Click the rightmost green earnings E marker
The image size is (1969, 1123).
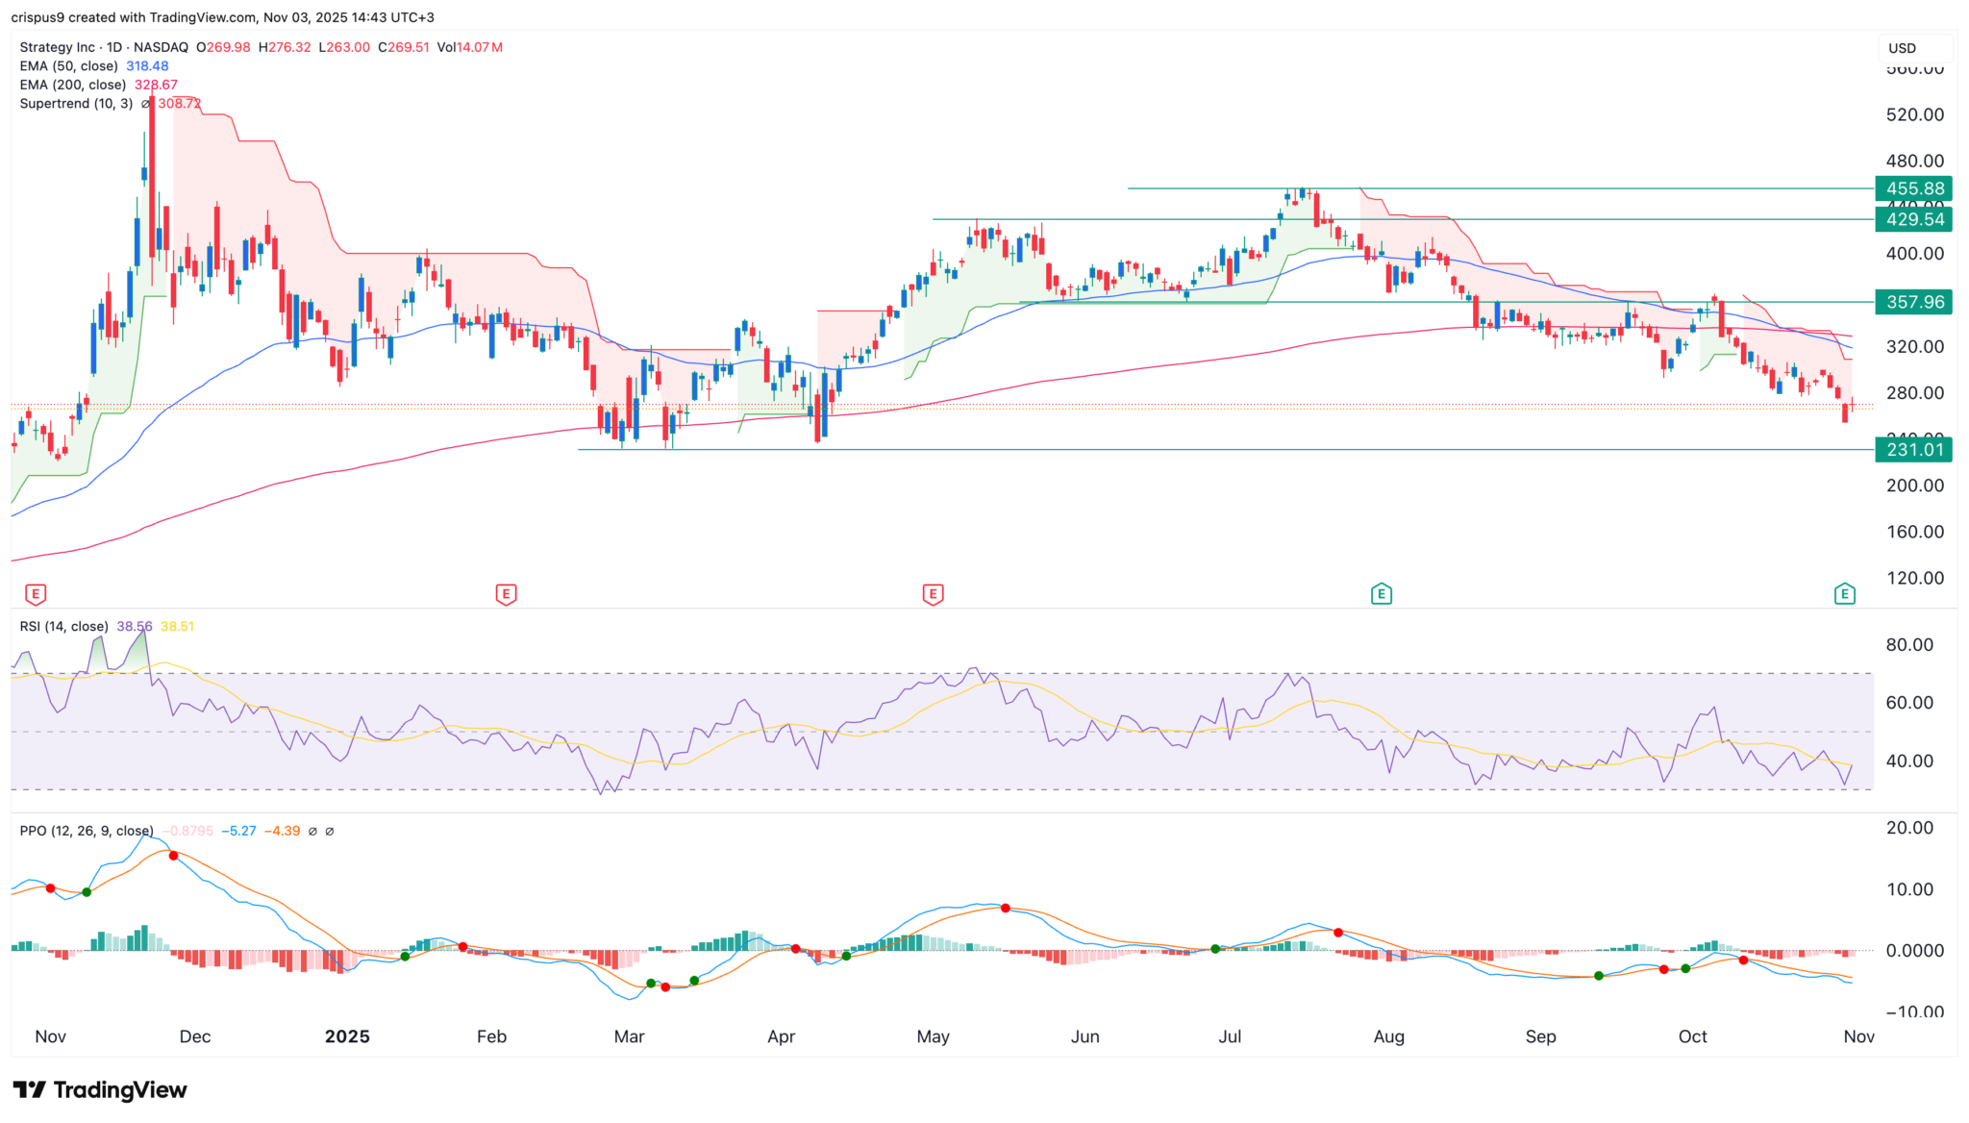point(1843,594)
